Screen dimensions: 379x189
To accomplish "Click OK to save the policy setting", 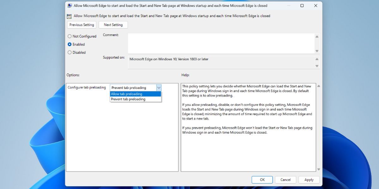I will (262, 180).
